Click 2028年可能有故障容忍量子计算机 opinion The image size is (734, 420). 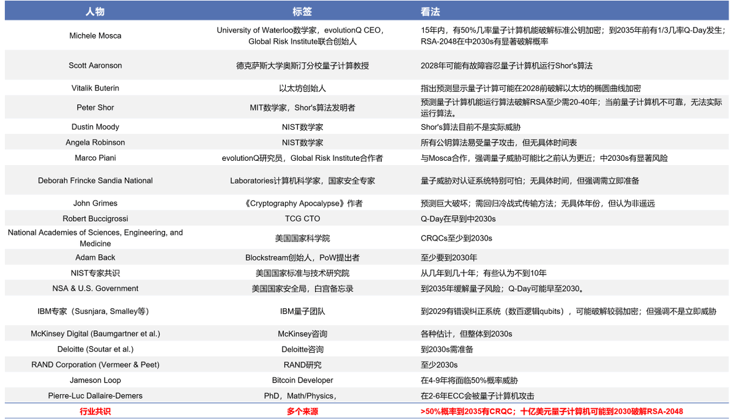(x=506, y=65)
